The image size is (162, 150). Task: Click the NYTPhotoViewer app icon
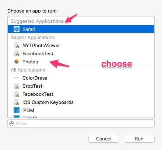click(x=17, y=45)
